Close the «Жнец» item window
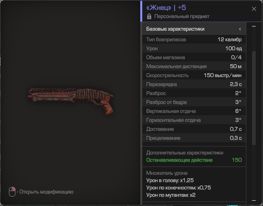Image resolution: width=263 pixels, height=206 pixels. tap(254, 9)
